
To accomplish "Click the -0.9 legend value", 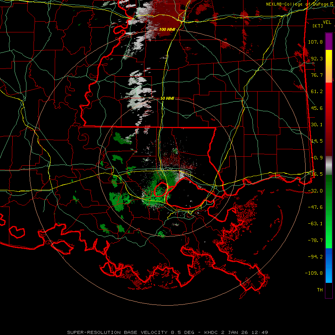I will (317, 158).
